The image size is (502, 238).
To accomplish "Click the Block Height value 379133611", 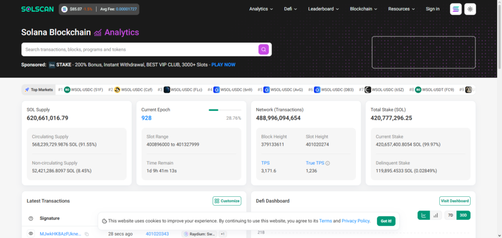I will [x=273, y=144].
